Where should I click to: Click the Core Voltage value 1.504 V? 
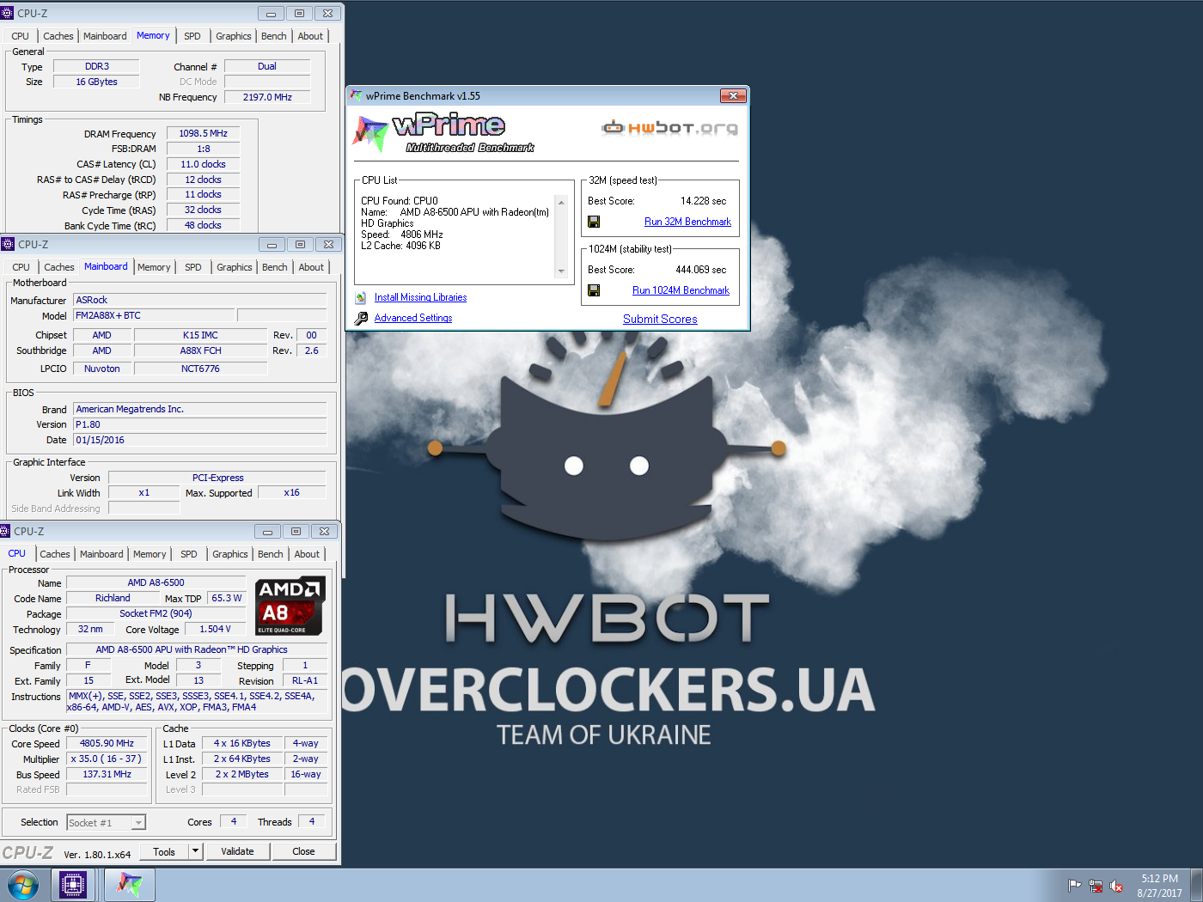215,629
